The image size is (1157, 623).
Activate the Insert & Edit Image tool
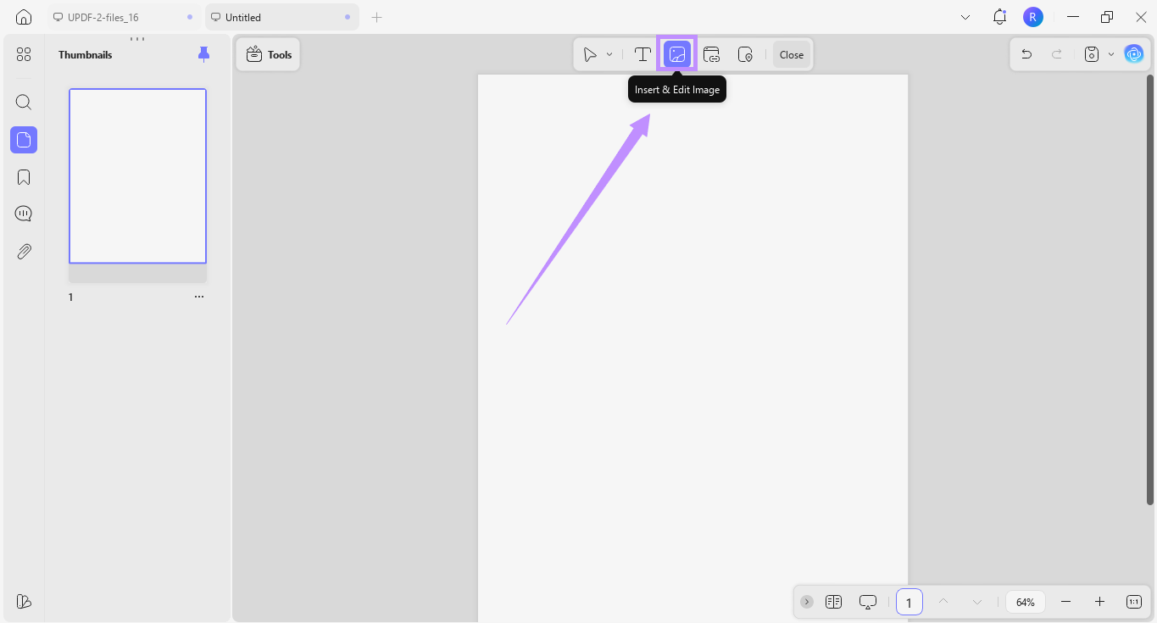(676, 53)
